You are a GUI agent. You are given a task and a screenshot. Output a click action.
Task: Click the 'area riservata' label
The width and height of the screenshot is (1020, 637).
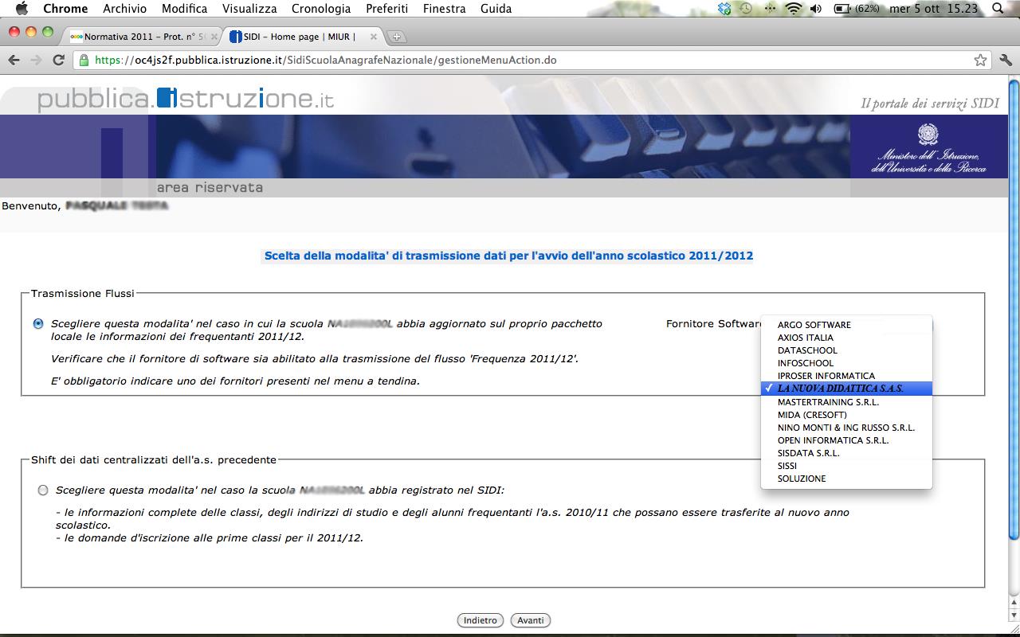[210, 188]
